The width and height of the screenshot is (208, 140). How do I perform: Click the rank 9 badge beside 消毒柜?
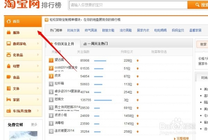click(x=51, y=123)
